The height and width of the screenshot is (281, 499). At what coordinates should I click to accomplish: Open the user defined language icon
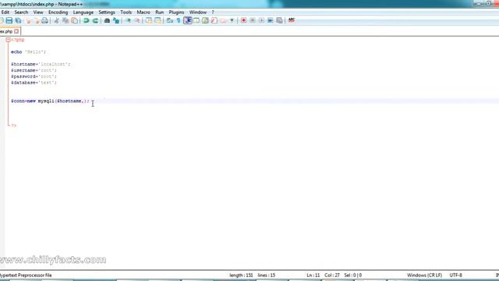[196, 21]
